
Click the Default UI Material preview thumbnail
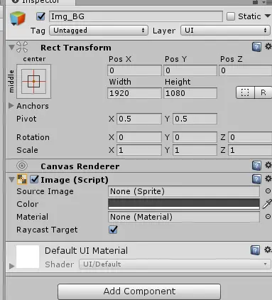pos(28,257)
